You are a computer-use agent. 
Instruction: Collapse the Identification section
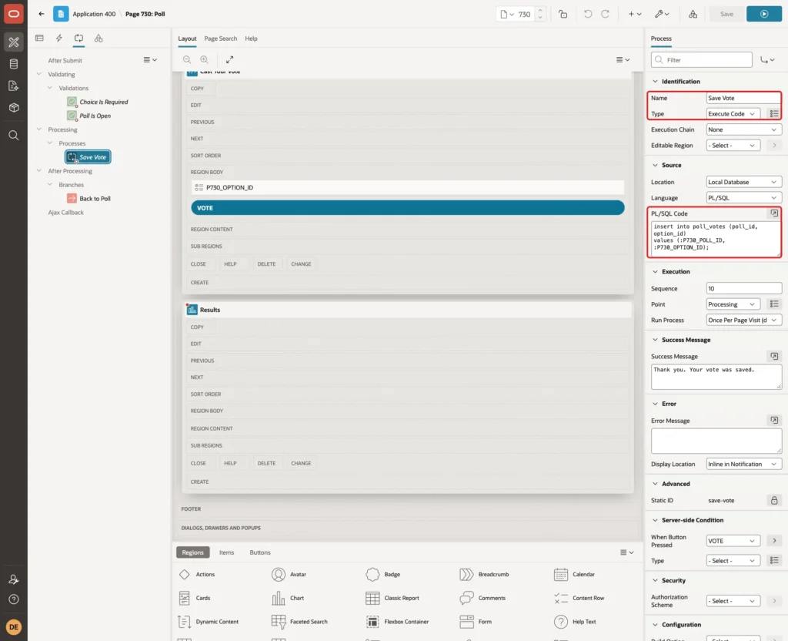coord(655,81)
